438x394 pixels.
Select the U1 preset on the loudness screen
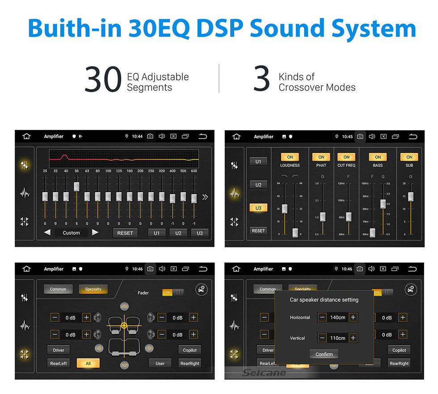pyautogui.click(x=258, y=161)
